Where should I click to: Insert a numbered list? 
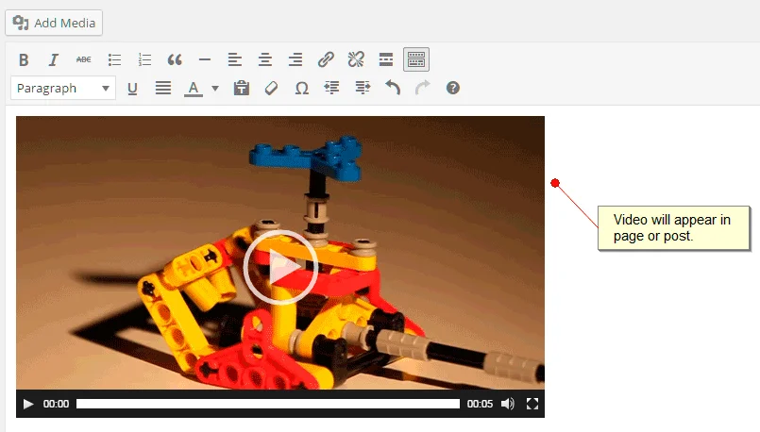tap(144, 59)
